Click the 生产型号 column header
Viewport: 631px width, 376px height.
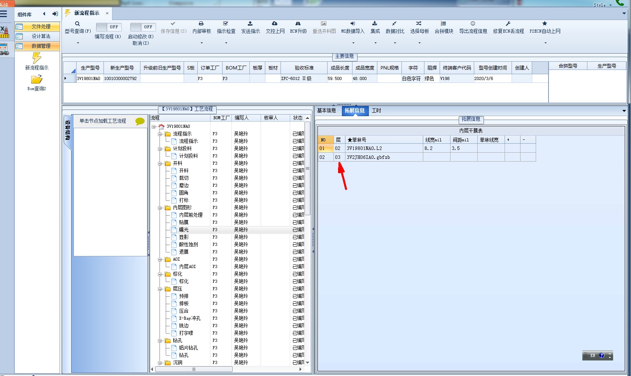tap(90, 68)
